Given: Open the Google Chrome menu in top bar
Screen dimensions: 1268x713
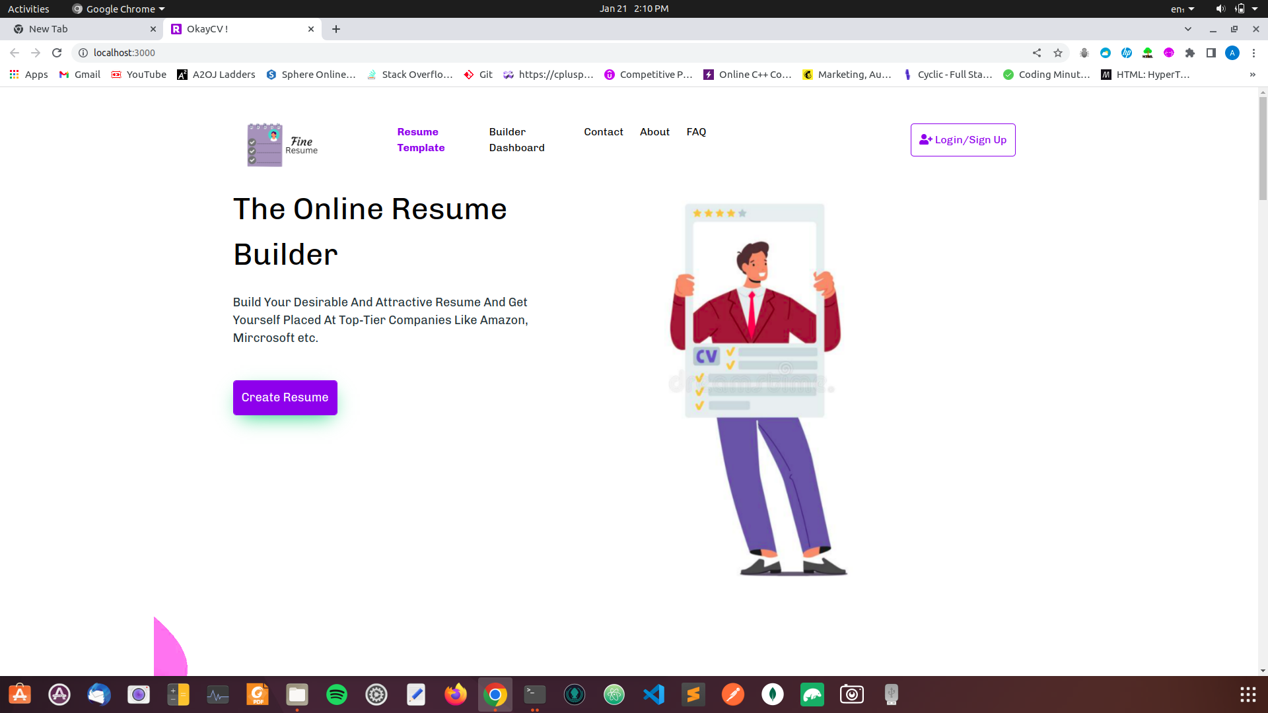Looking at the screenshot, I should (118, 9).
